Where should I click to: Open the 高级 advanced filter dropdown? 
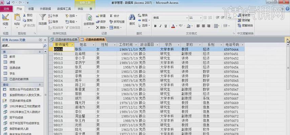coord(70,22)
